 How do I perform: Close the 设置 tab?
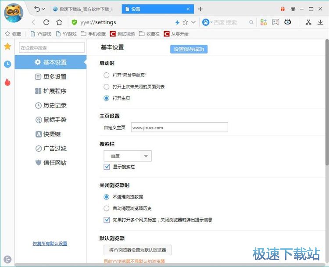tap(188, 9)
